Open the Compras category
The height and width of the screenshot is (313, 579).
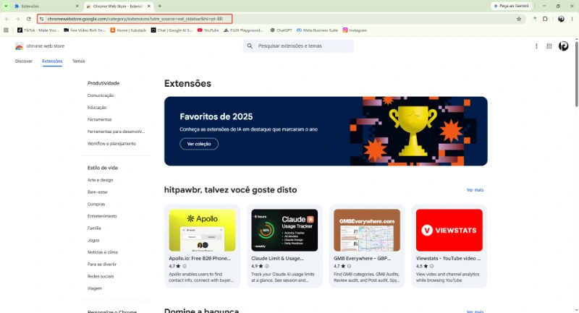96,205
